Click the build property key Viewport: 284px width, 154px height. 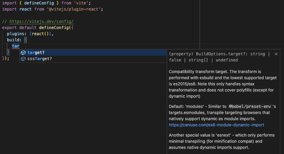click(14, 40)
